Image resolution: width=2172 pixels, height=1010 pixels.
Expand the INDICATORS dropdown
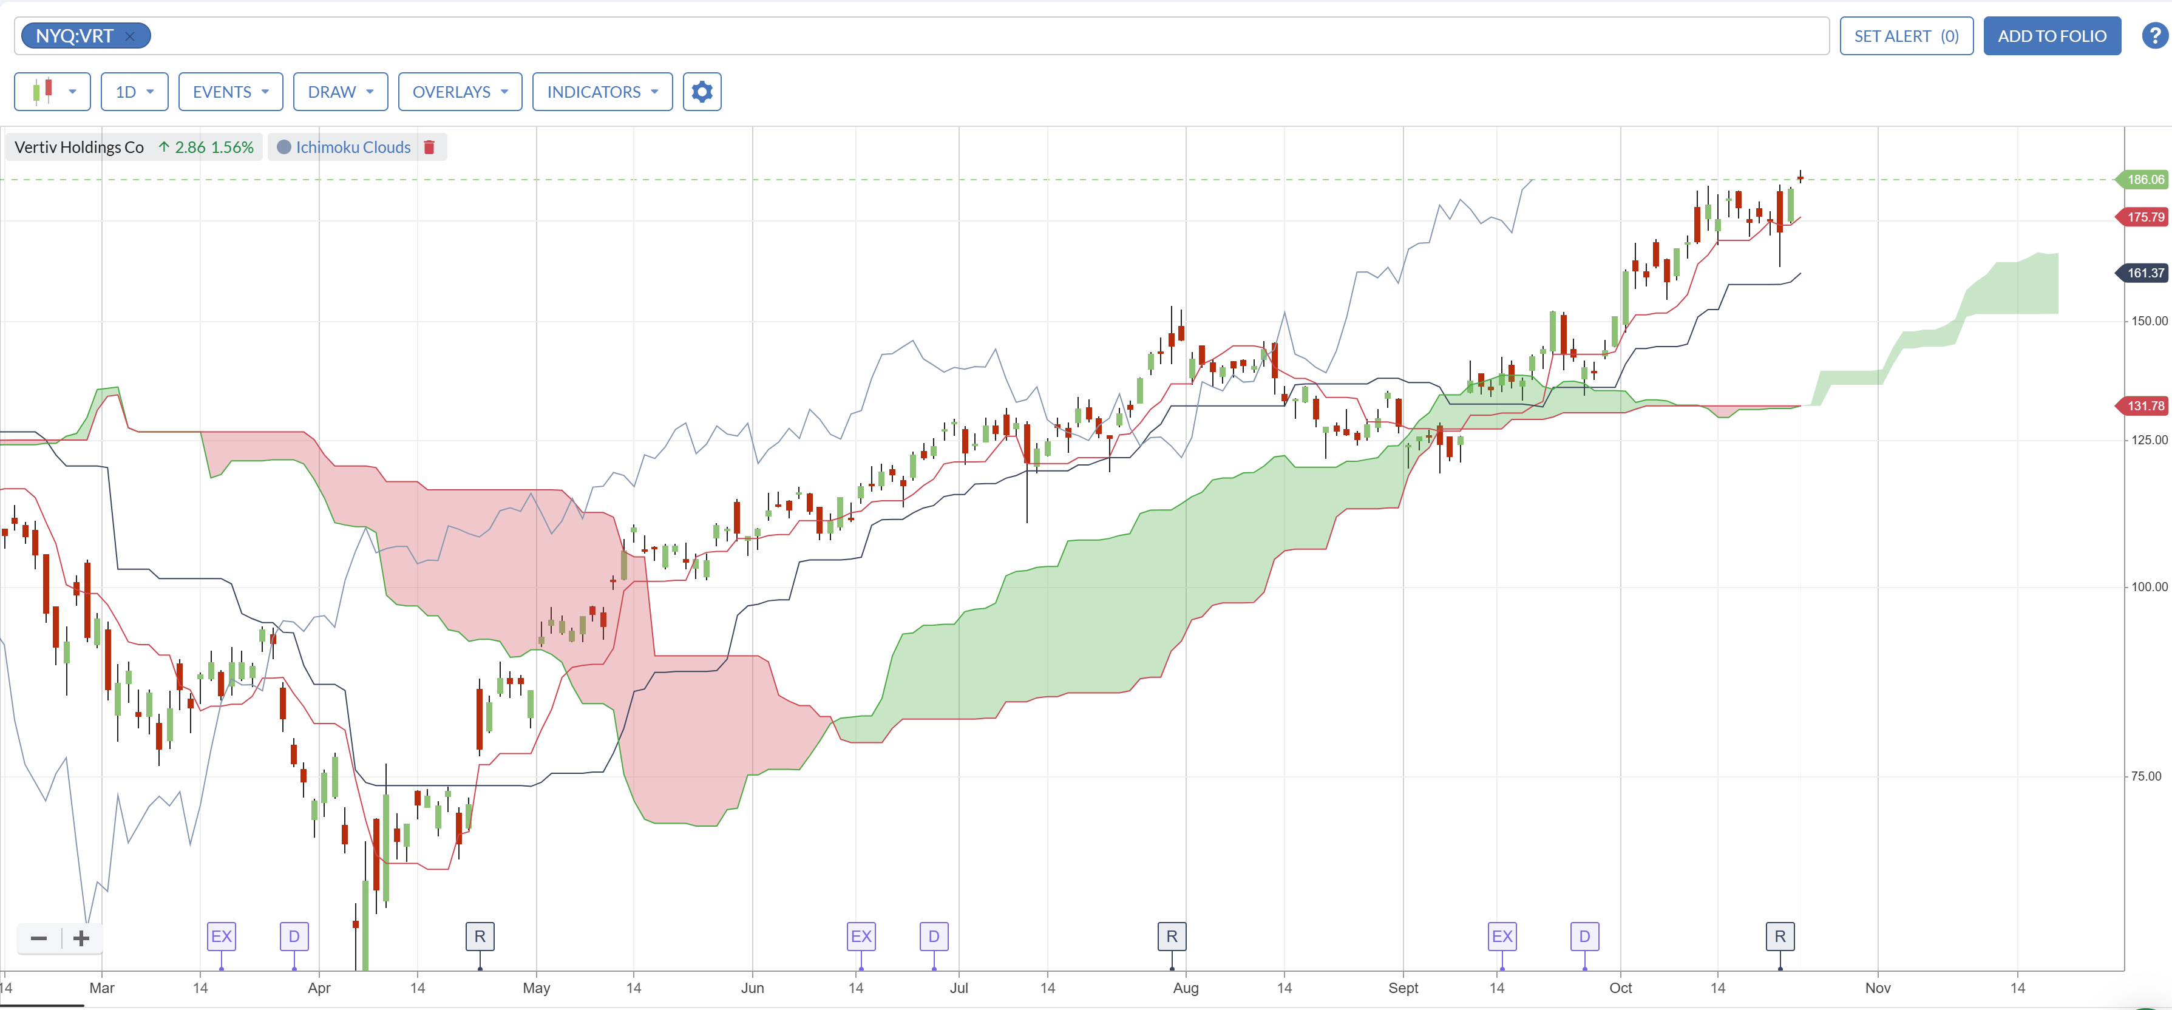(x=602, y=91)
